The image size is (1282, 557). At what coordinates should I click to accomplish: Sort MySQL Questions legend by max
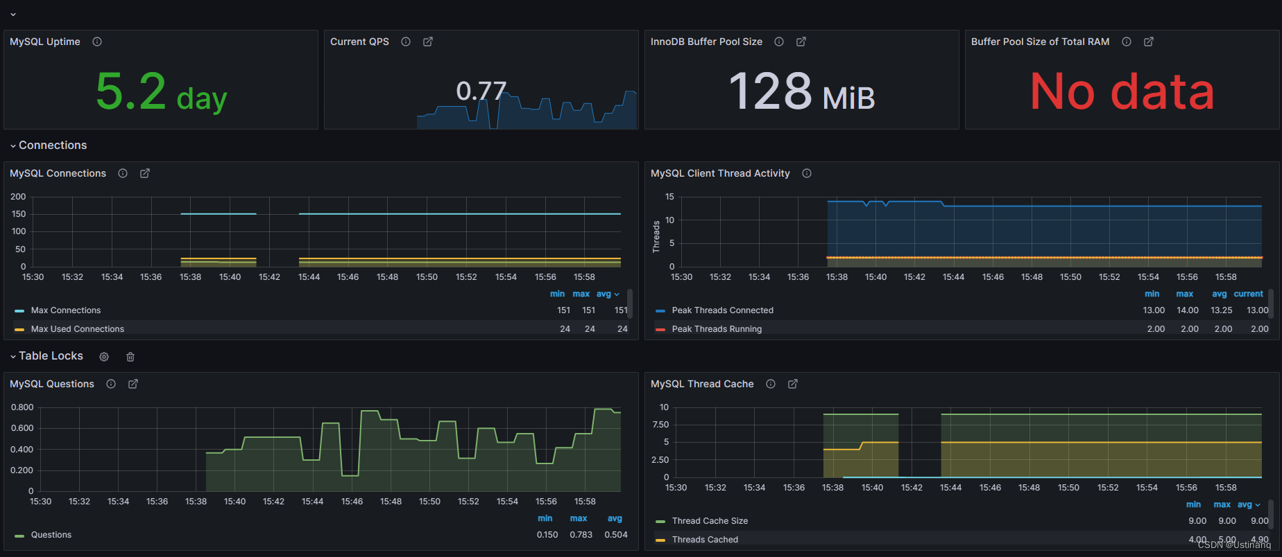point(579,518)
